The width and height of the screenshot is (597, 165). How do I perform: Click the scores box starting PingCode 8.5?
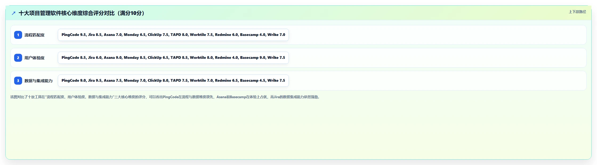coord(173,58)
